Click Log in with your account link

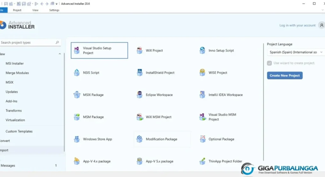(x=297, y=25)
